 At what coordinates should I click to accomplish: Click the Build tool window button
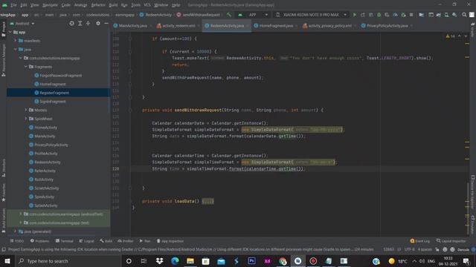pyautogui.click(x=106, y=241)
